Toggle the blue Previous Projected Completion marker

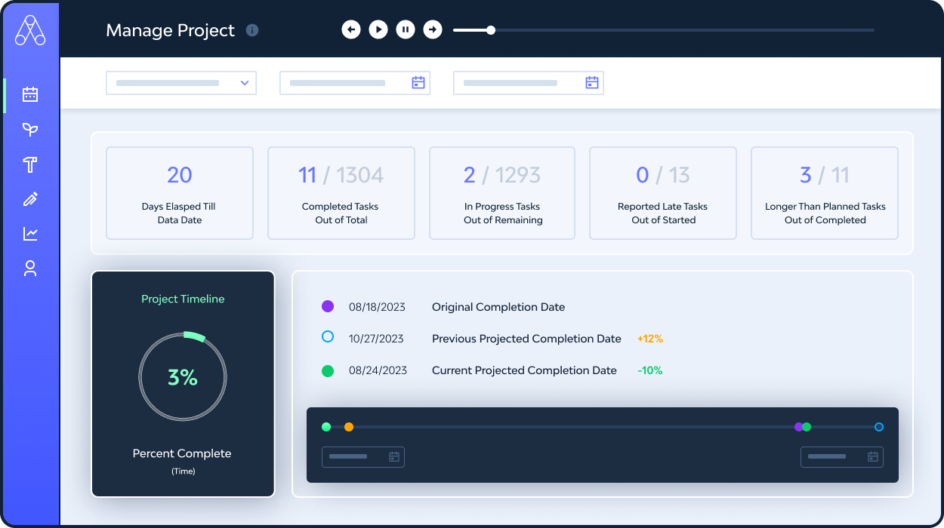[327, 338]
